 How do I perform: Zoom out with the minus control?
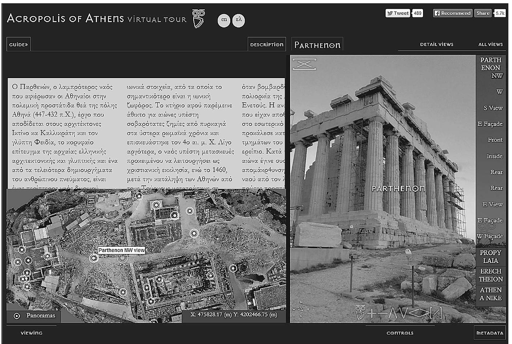click(382, 313)
